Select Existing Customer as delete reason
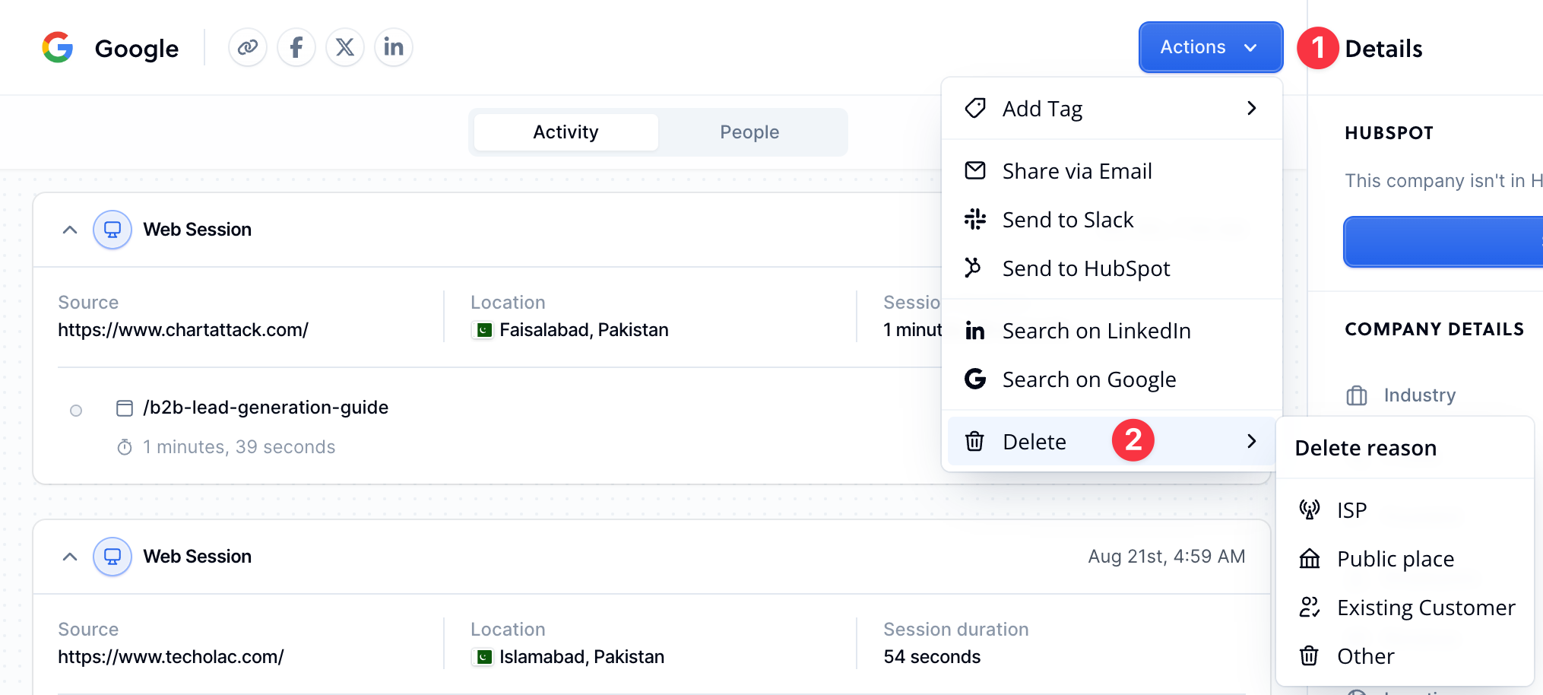This screenshot has height=695, width=1543. pyautogui.click(x=1405, y=608)
